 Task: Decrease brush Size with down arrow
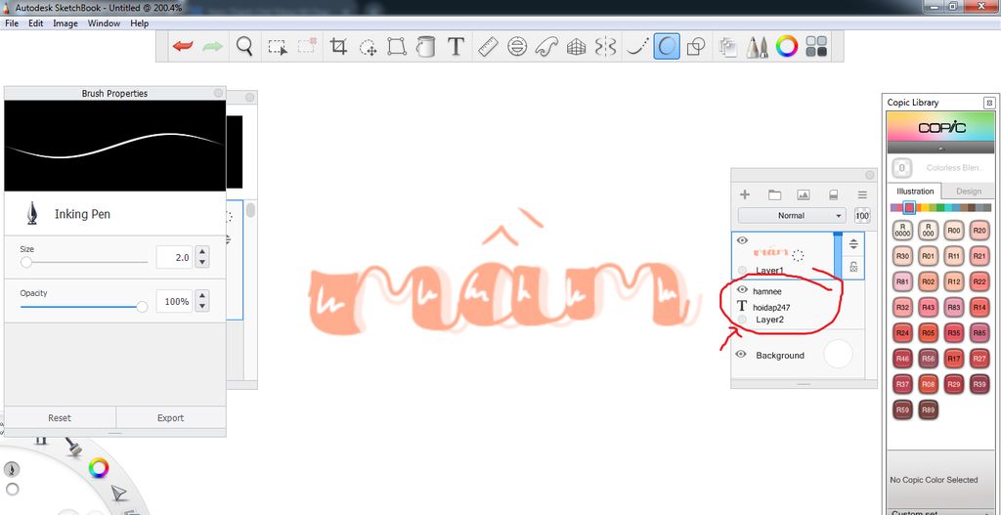[201, 262]
